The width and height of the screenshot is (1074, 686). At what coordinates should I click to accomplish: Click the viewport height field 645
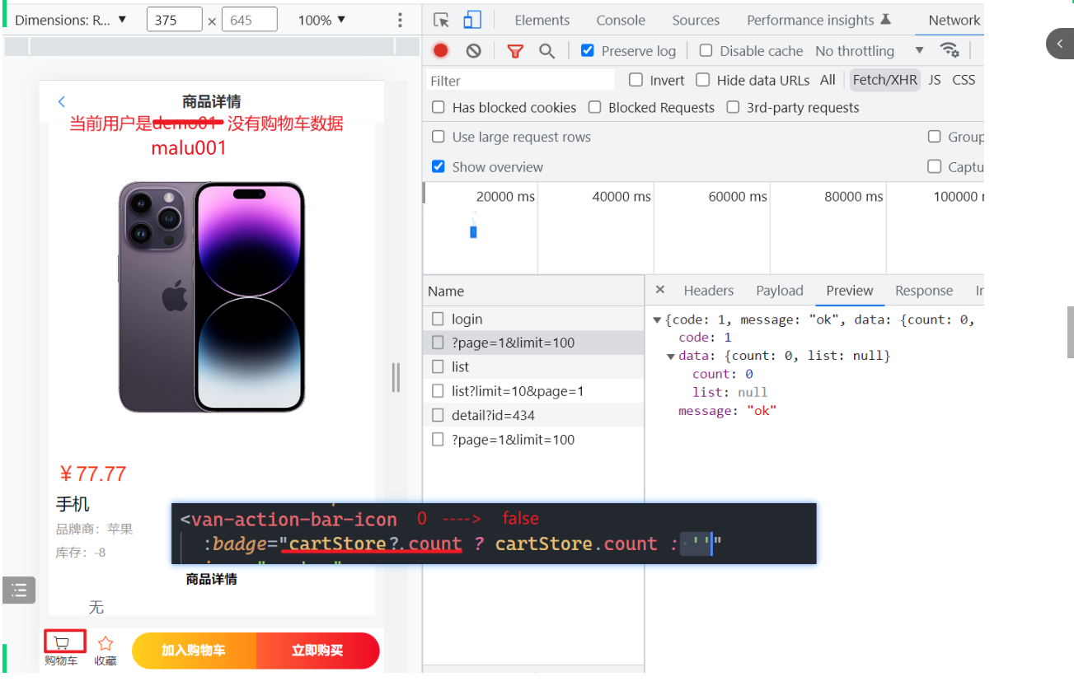(249, 20)
